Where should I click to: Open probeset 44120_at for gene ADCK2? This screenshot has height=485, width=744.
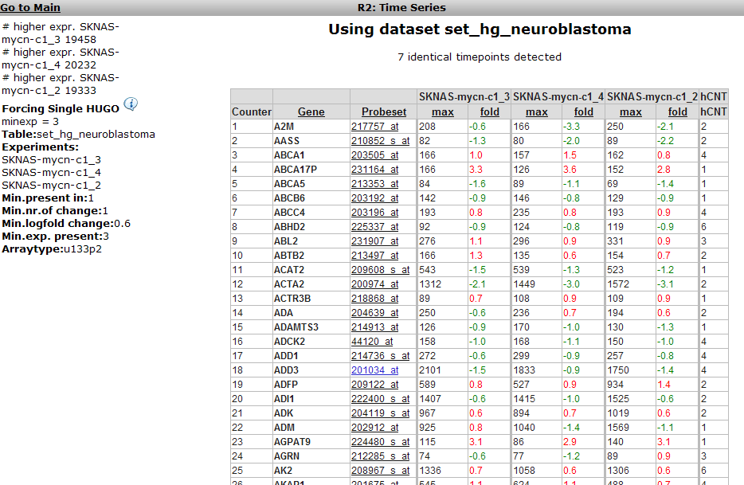[x=371, y=341]
